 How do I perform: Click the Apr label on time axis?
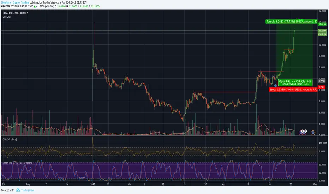[x=224, y=184]
